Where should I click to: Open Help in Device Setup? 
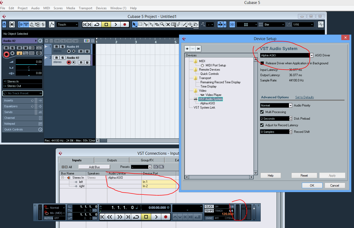pos(271,175)
